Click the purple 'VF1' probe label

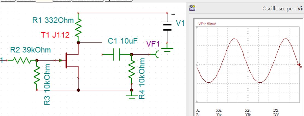click(153, 44)
